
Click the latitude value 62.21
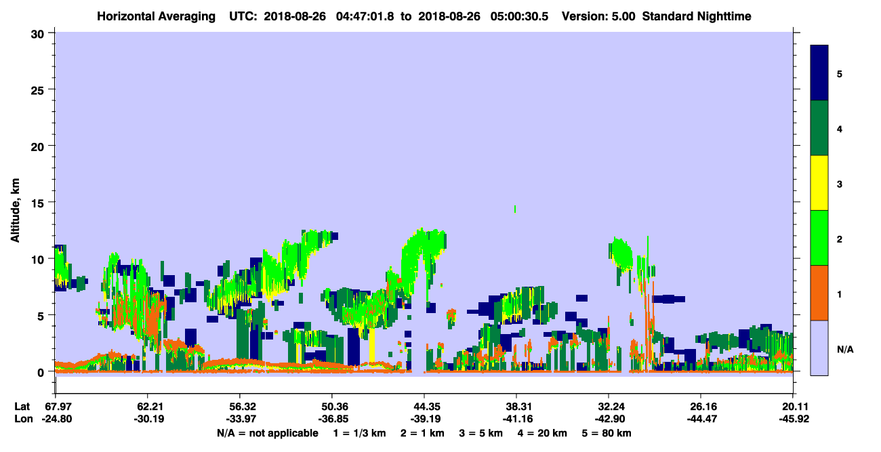tap(147, 407)
